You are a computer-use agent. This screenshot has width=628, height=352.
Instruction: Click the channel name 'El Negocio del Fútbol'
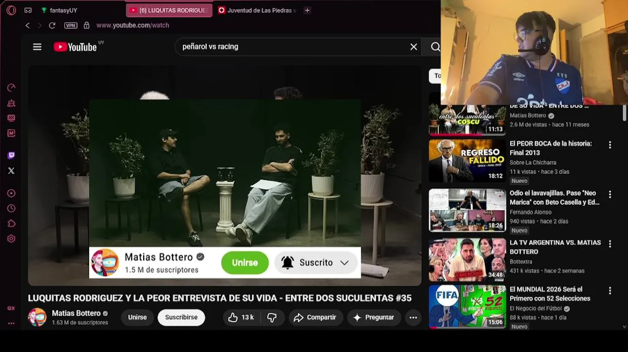tap(536, 308)
